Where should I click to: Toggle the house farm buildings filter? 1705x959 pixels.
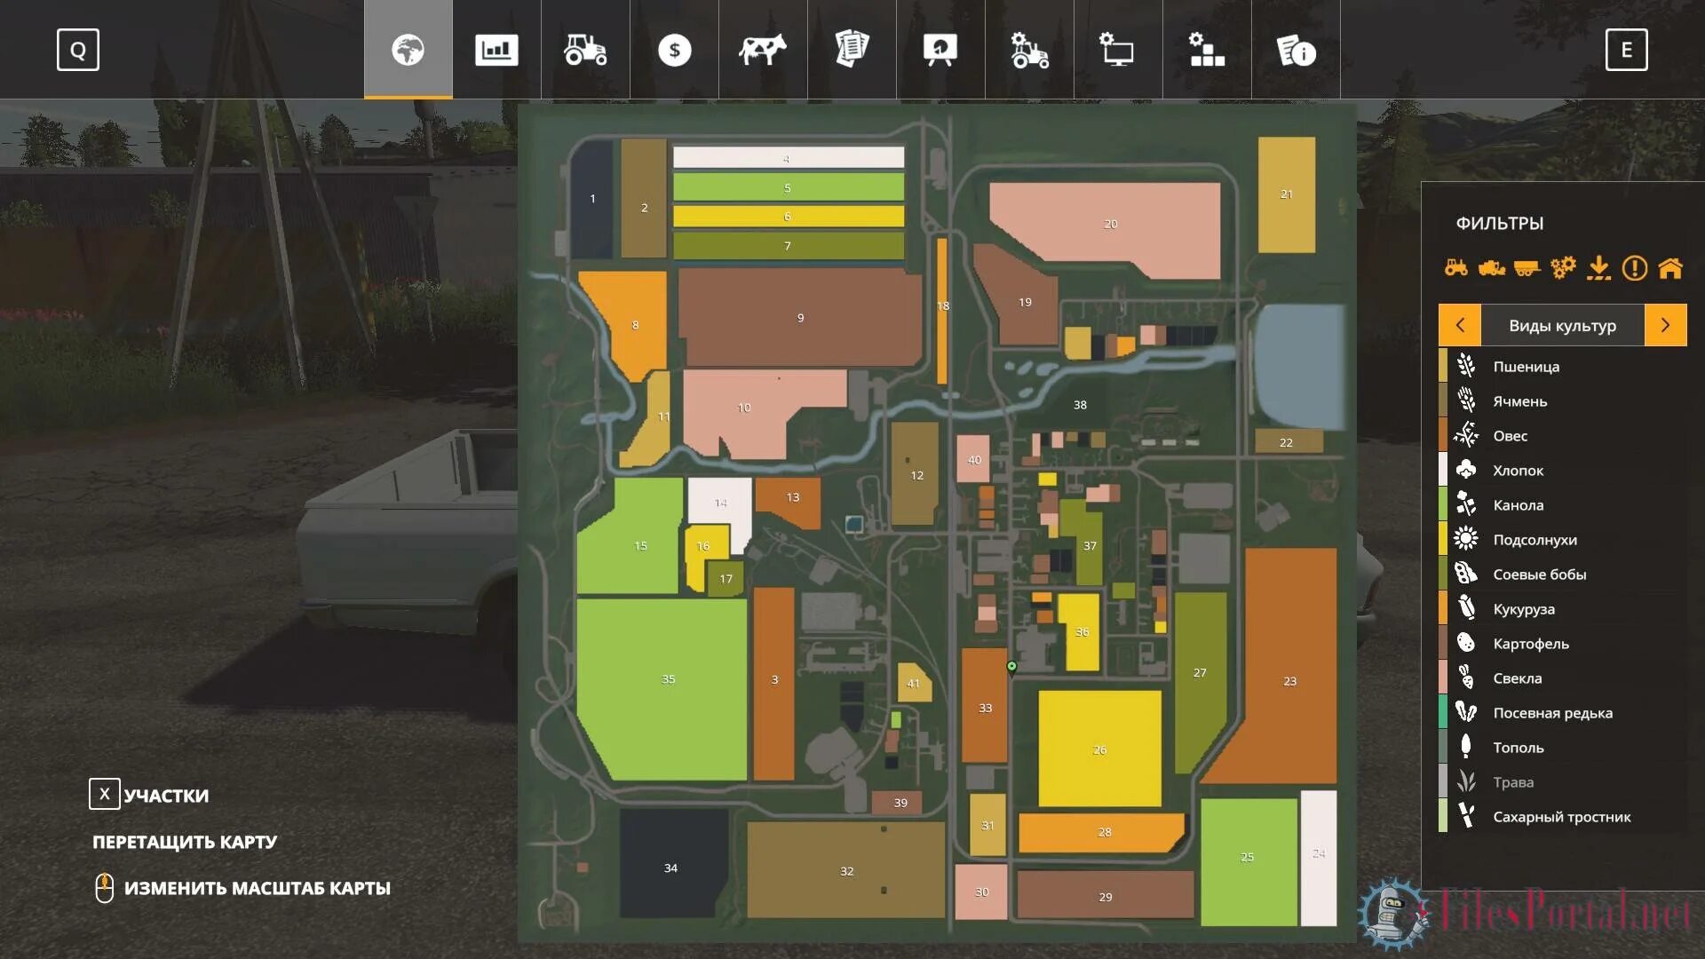[1670, 267]
